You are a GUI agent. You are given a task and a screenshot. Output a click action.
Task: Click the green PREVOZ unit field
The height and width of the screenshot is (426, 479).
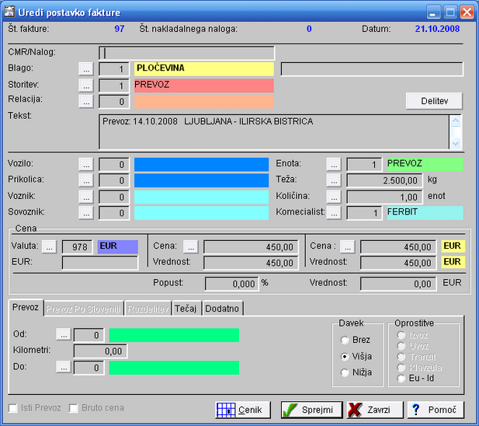tap(425, 164)
